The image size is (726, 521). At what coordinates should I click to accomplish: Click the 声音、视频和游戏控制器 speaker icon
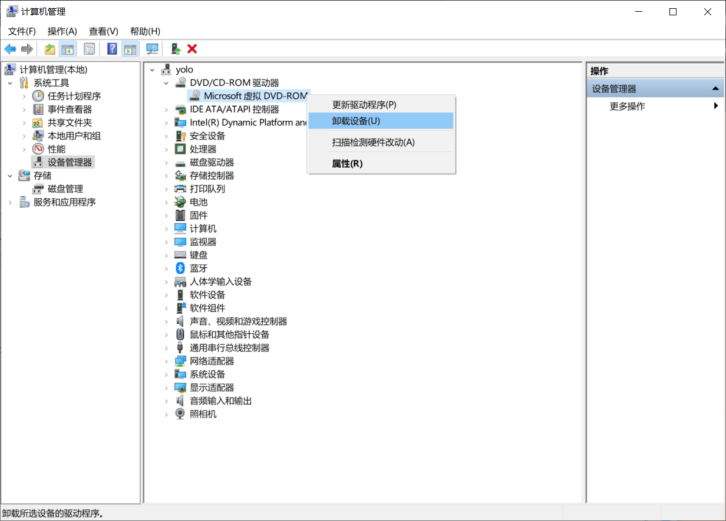tap(180, 321)
